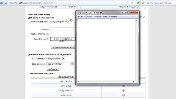
Task: Focus the Пароль (повторно) input field
Action: tap(63, 34)
